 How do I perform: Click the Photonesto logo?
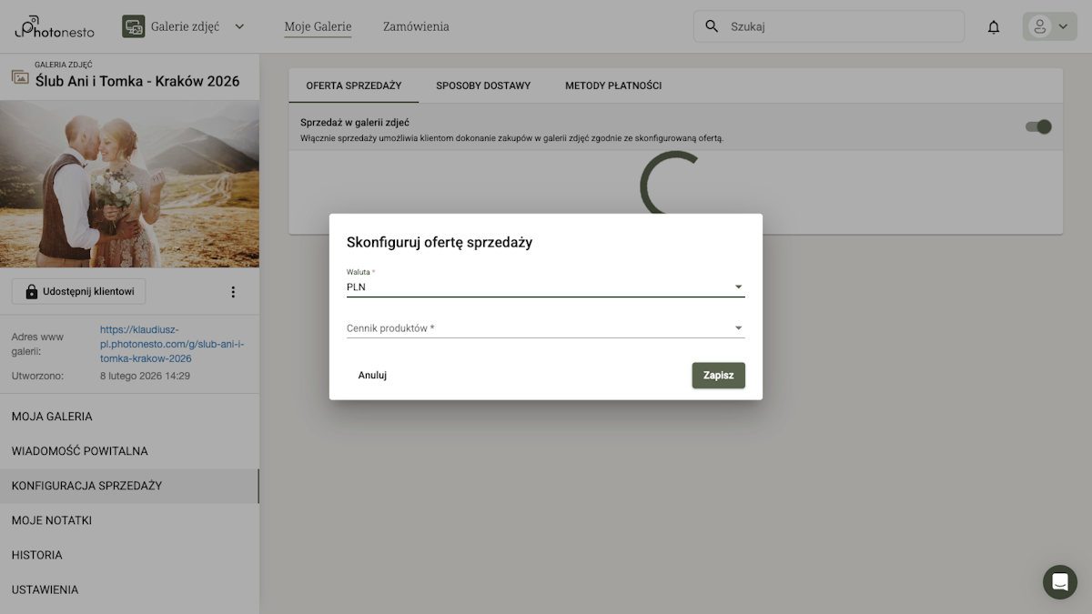[x=53, y=26]
